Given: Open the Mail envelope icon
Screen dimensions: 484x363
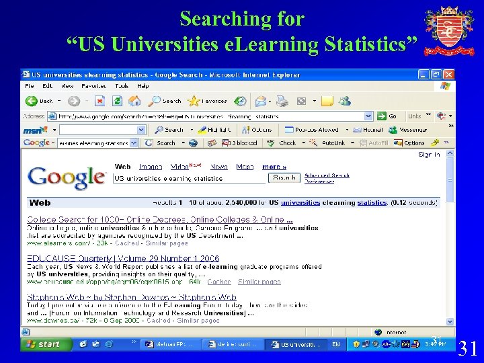Looking at the screenshot, I should point(261,102).
